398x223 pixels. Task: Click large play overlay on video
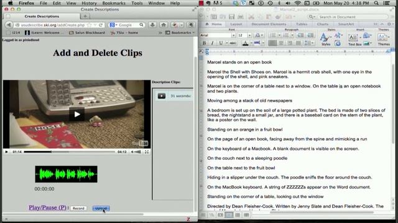pyautogui.click(x=77, y=114)
